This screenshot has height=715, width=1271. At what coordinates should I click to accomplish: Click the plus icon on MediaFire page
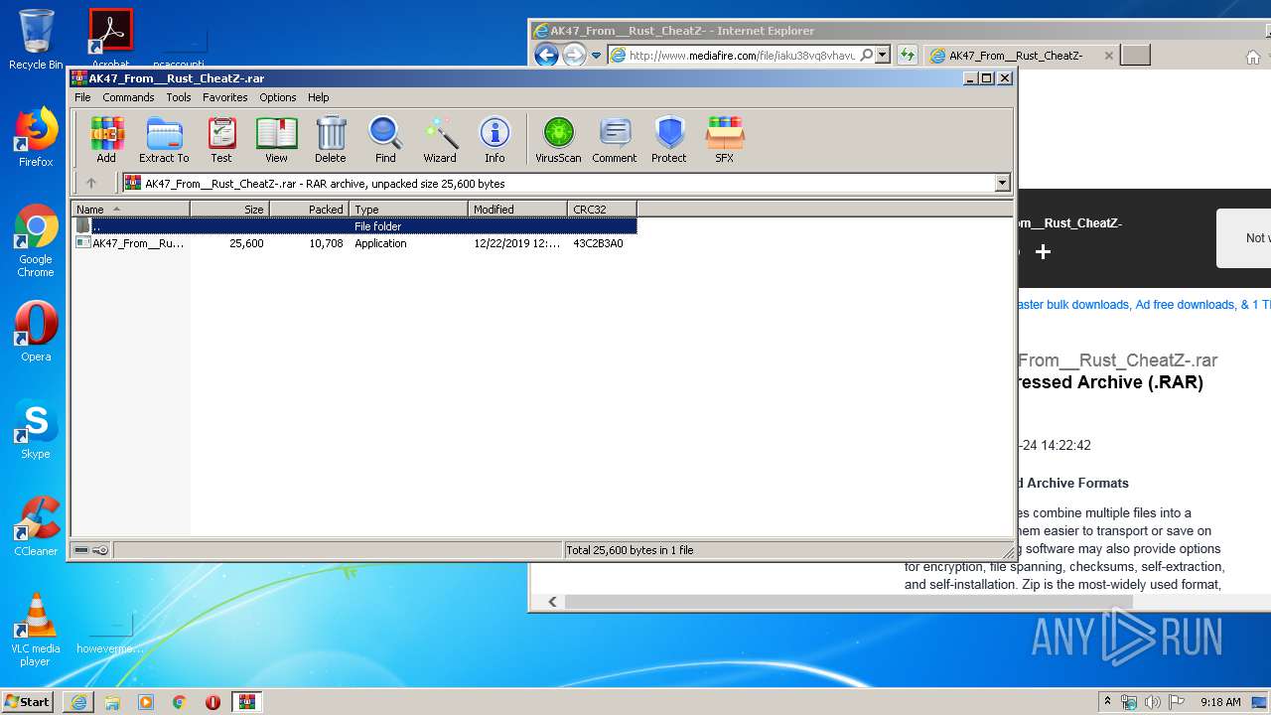point(1043,252)
